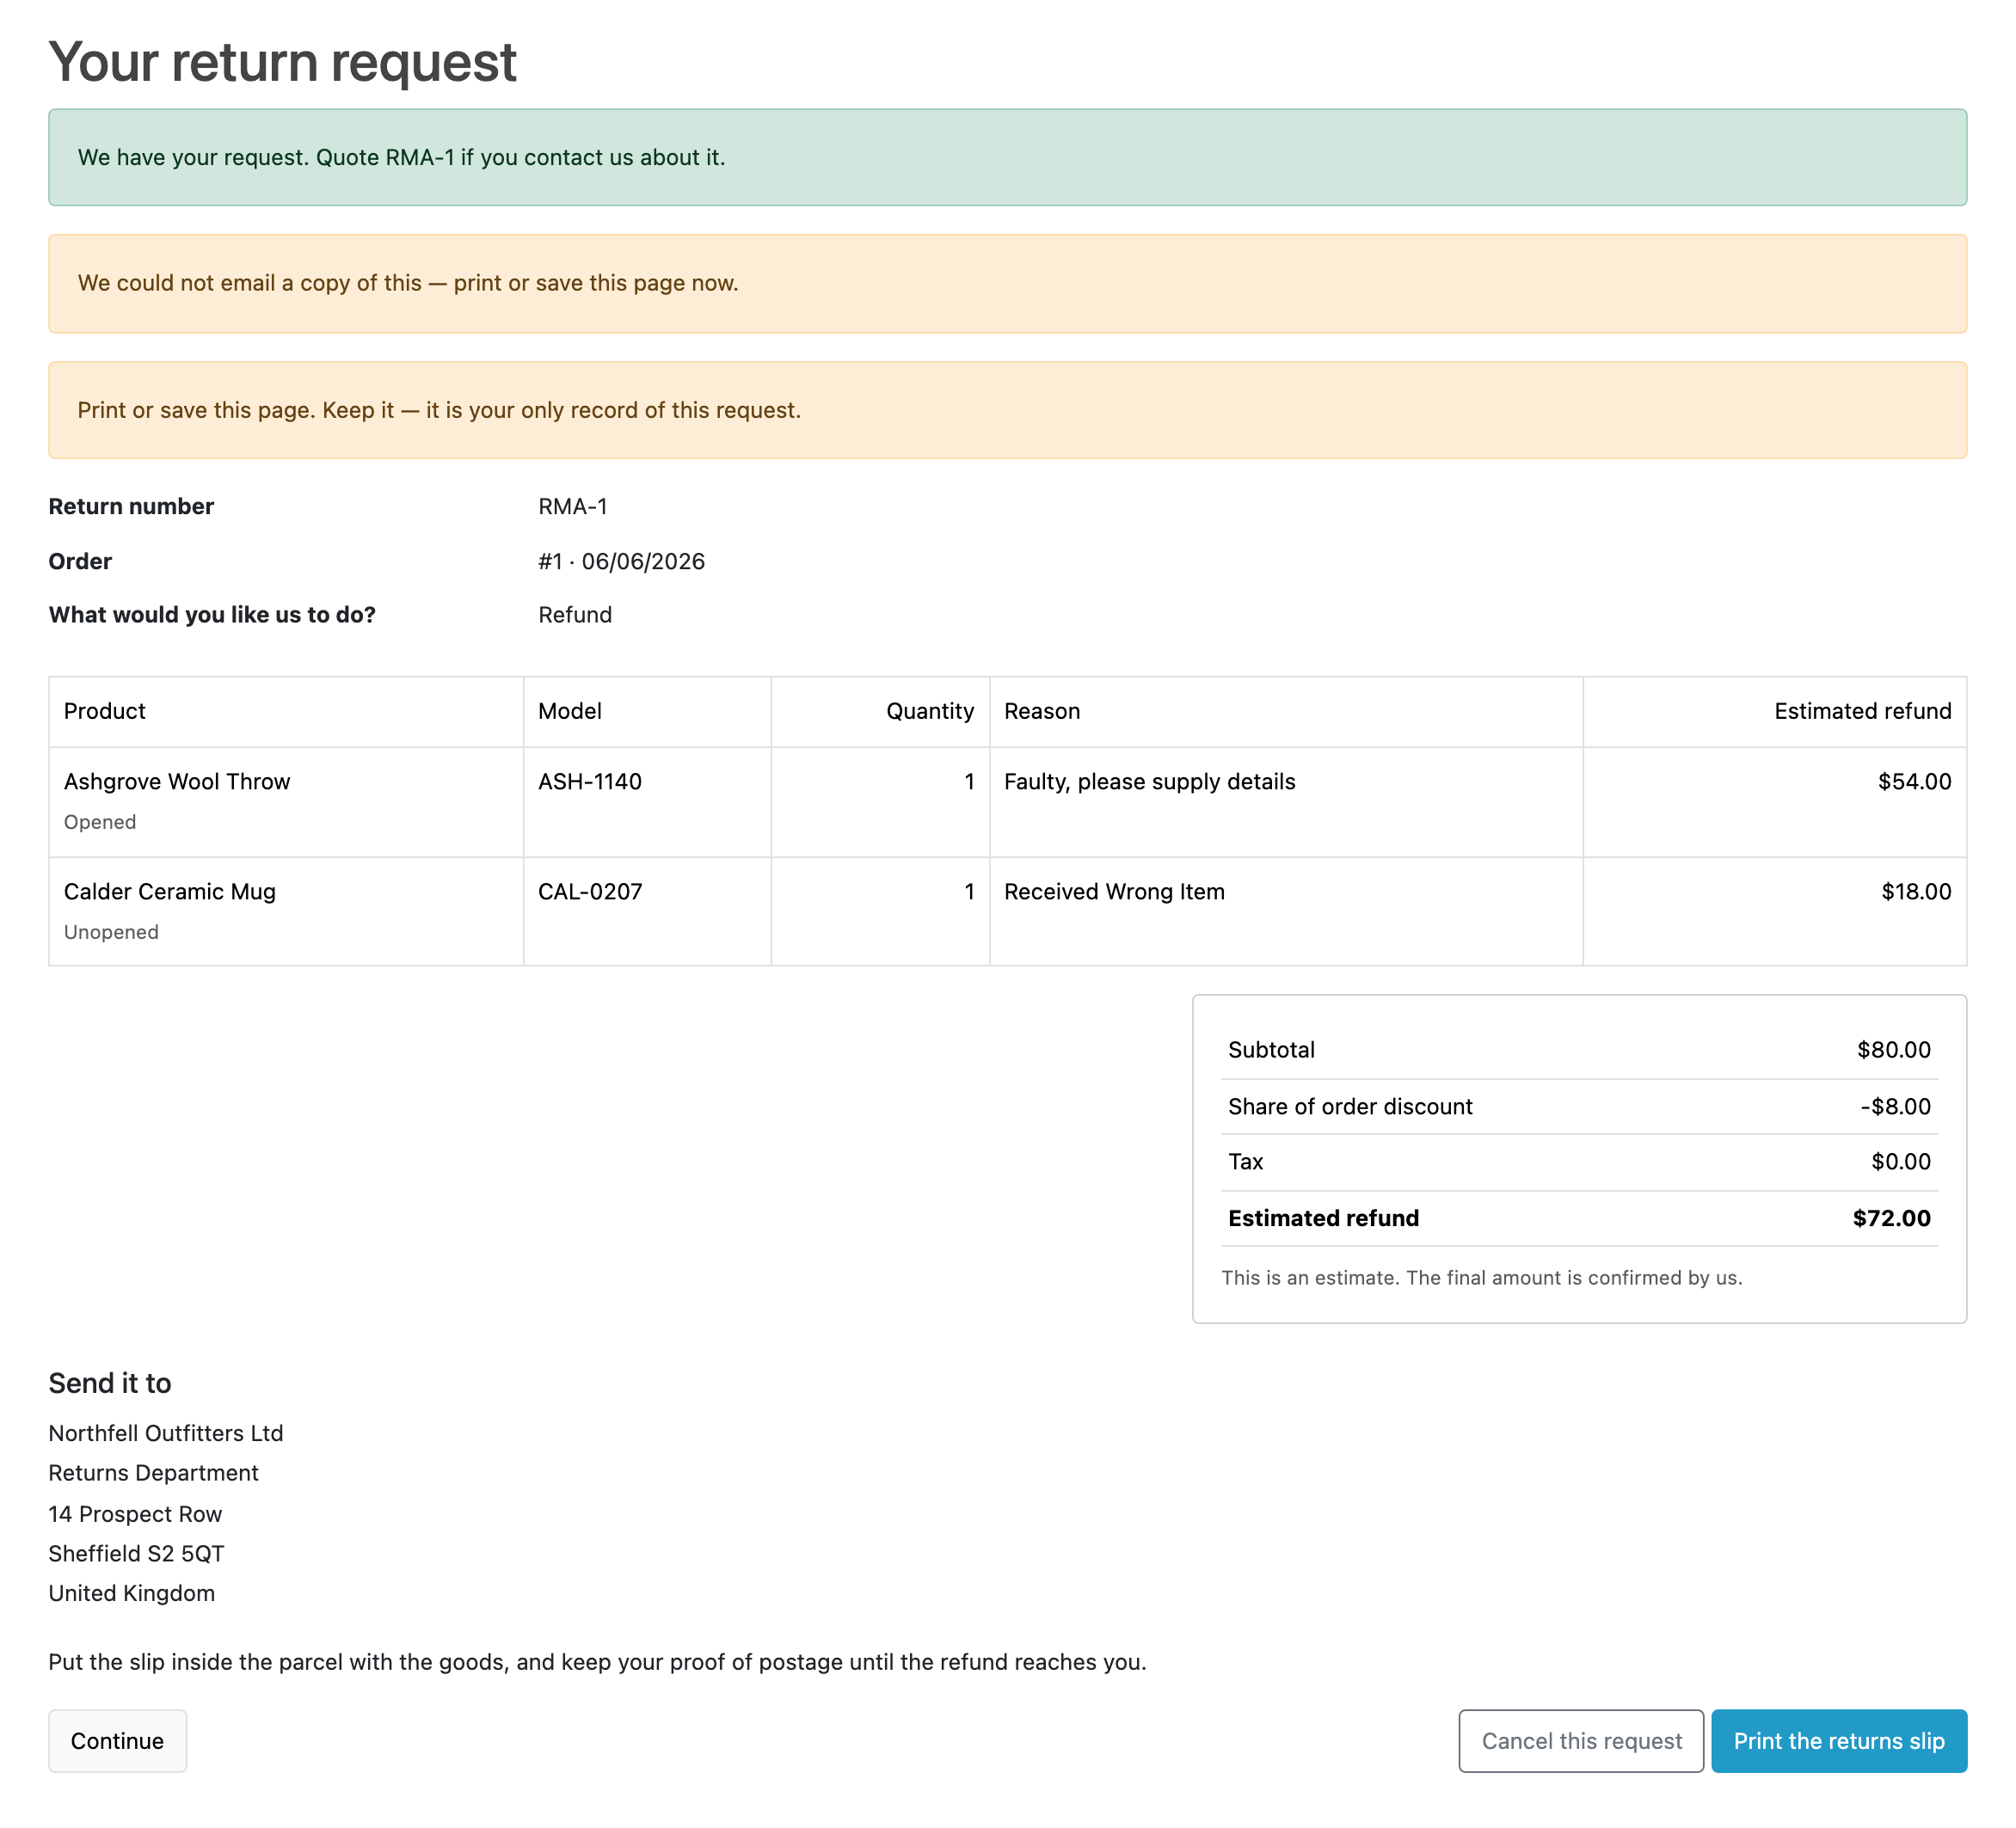Click the Sheffield S2 5QT address line

(x=136, y=1555)
